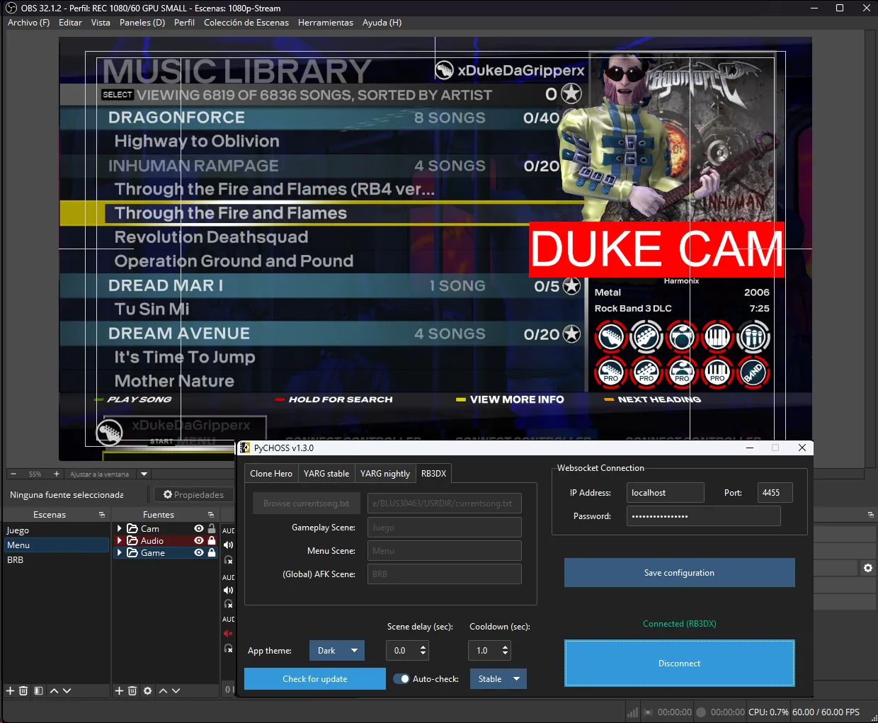Toggle monitoring headphone icon of first audio channel
Screen dimensions: 878x723
tap(228, 559)
